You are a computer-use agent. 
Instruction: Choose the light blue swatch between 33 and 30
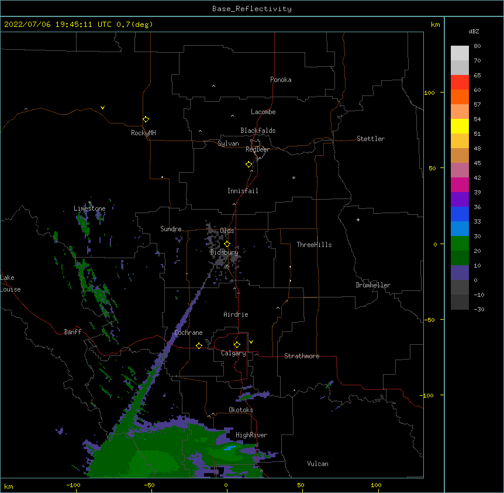point(460,229)
